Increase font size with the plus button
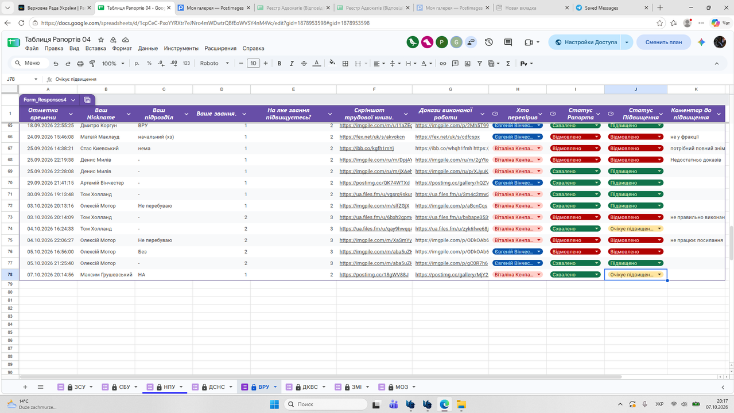The height and width of the screenshot is (413, 734). tap(266, 64)
